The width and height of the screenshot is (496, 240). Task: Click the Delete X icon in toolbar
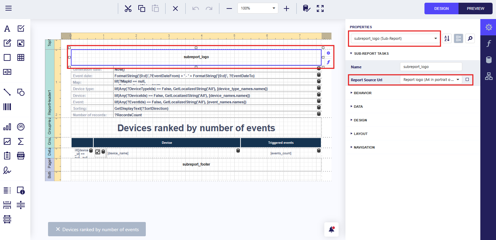pyautogui.click(x=175, y=8)
